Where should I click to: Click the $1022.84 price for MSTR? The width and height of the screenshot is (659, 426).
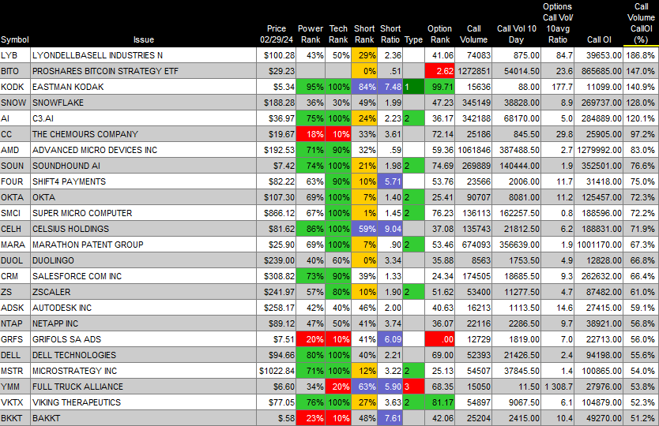click(x=276, y=371)
